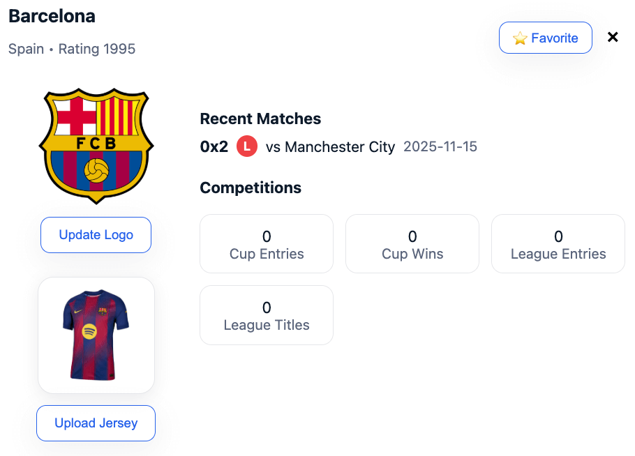The width and height of the screenshot is (635, 456).
Task: Open the Update Logo dialog
Action: click(96, 235)
